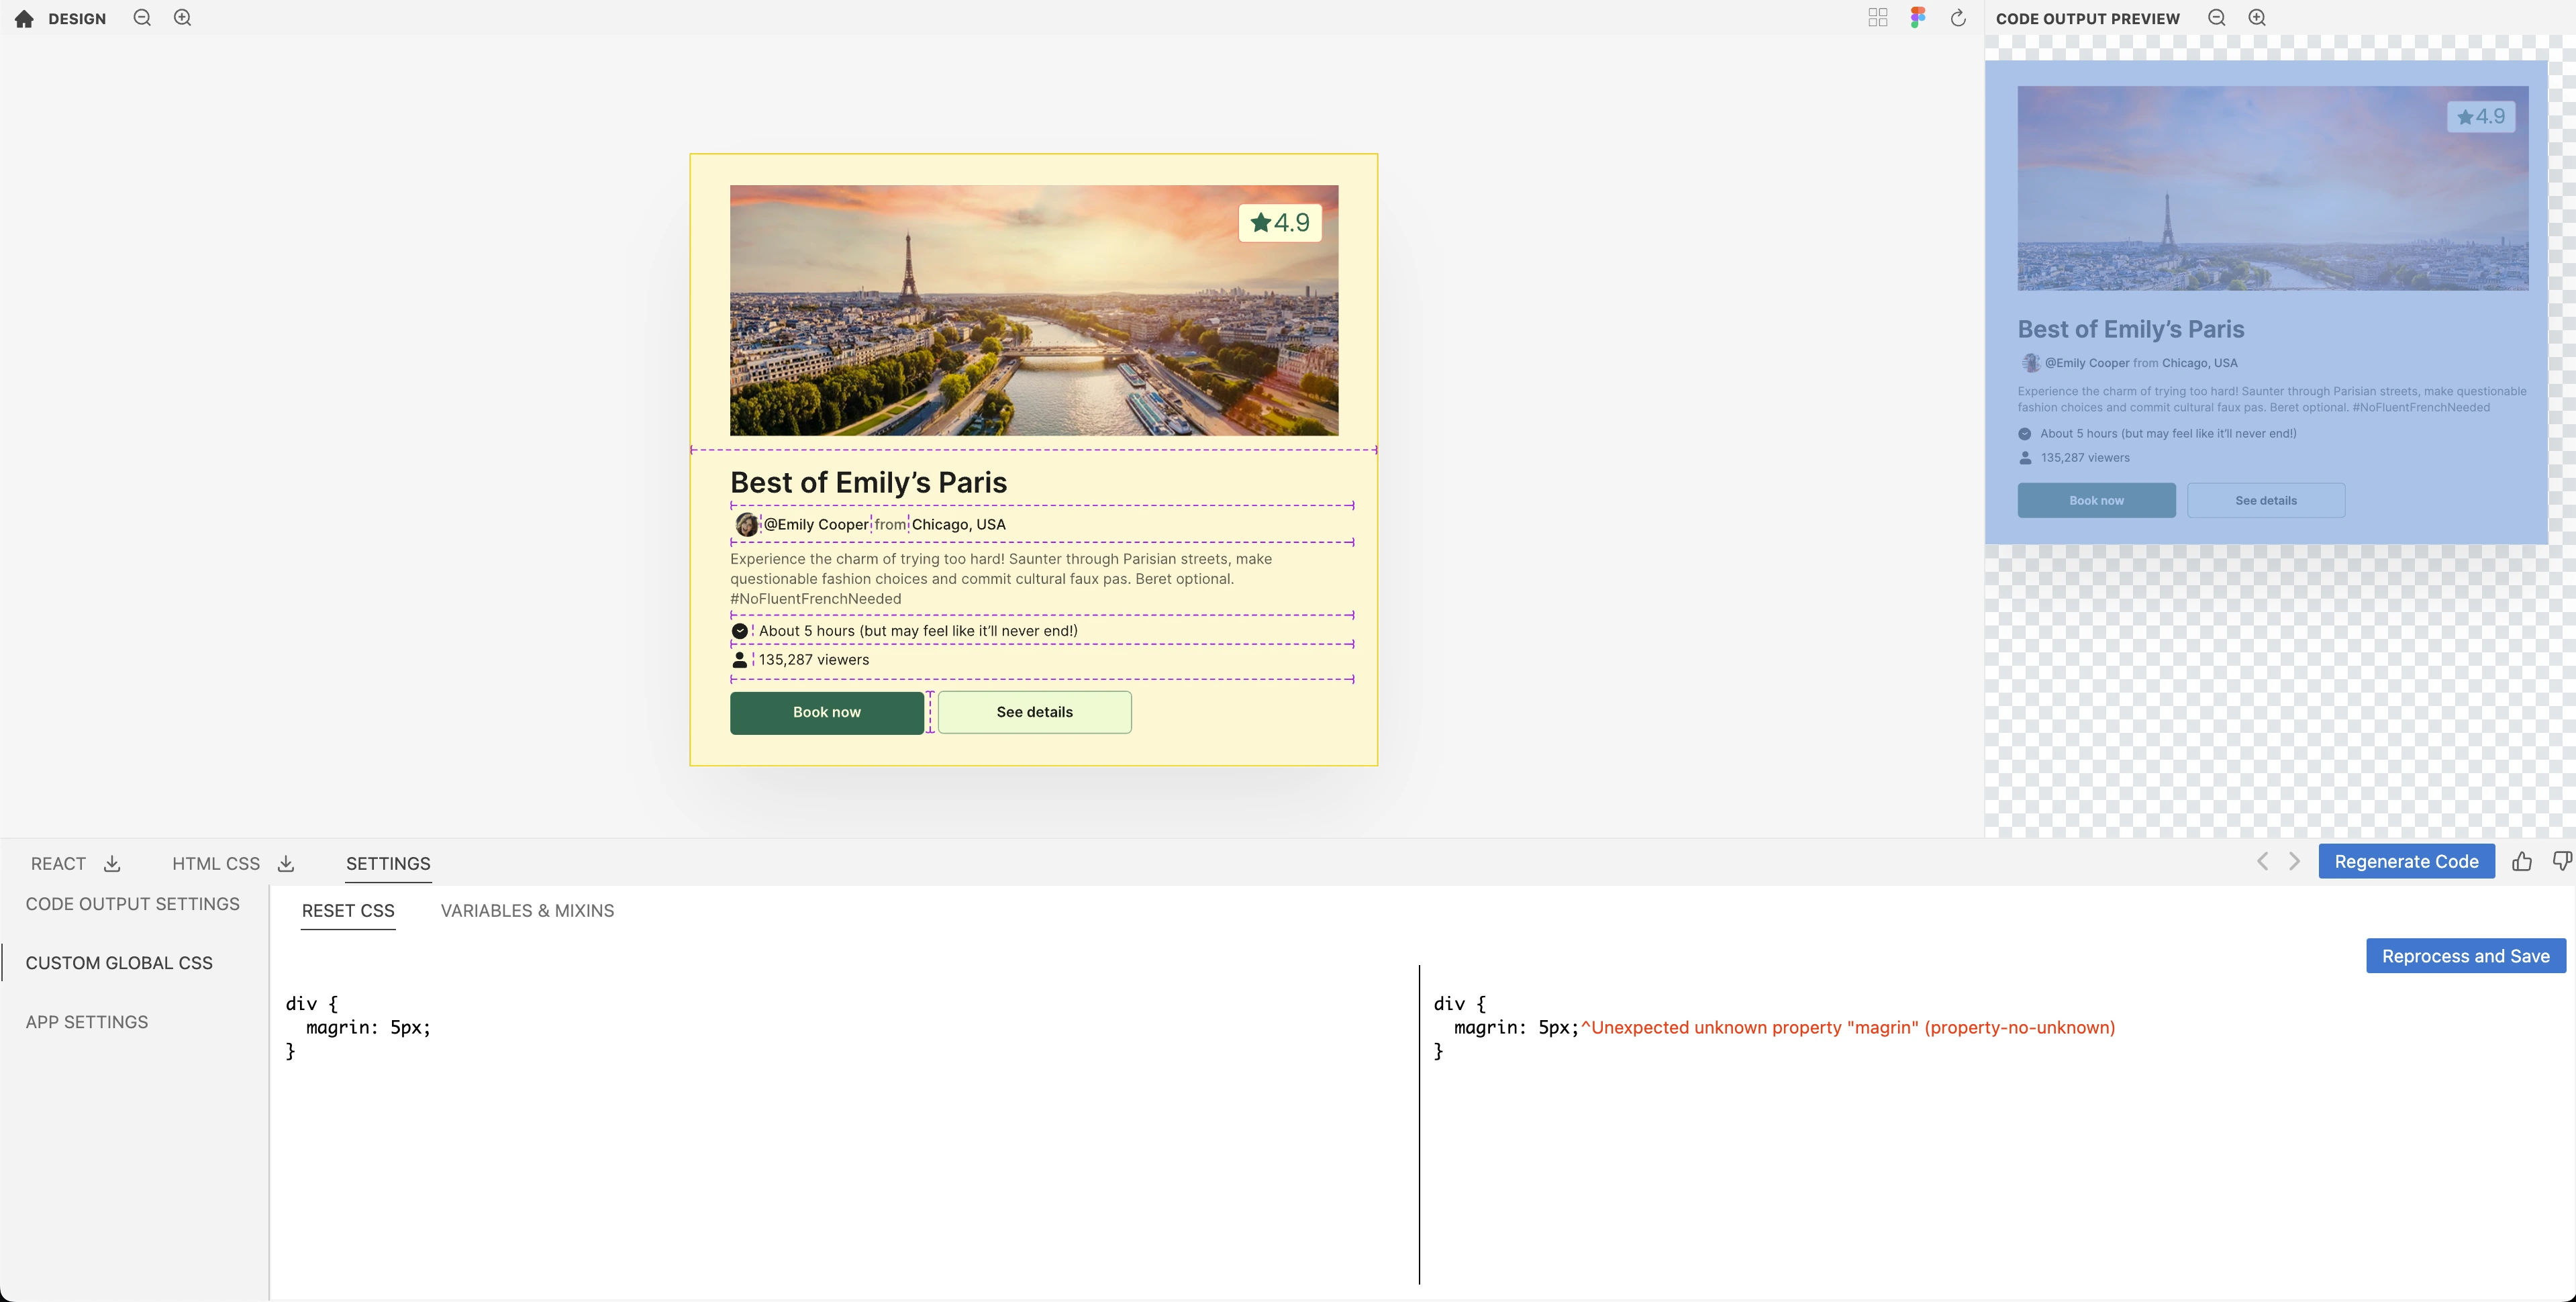Click the Figma logo icon

point(1917,18)
